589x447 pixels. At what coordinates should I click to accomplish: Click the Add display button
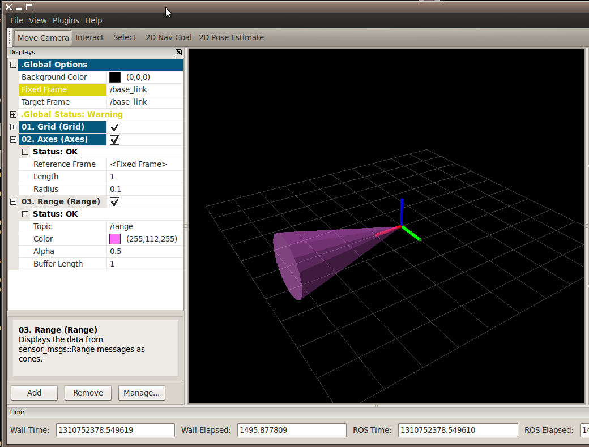pyautogui.click(x=34, y=393)
